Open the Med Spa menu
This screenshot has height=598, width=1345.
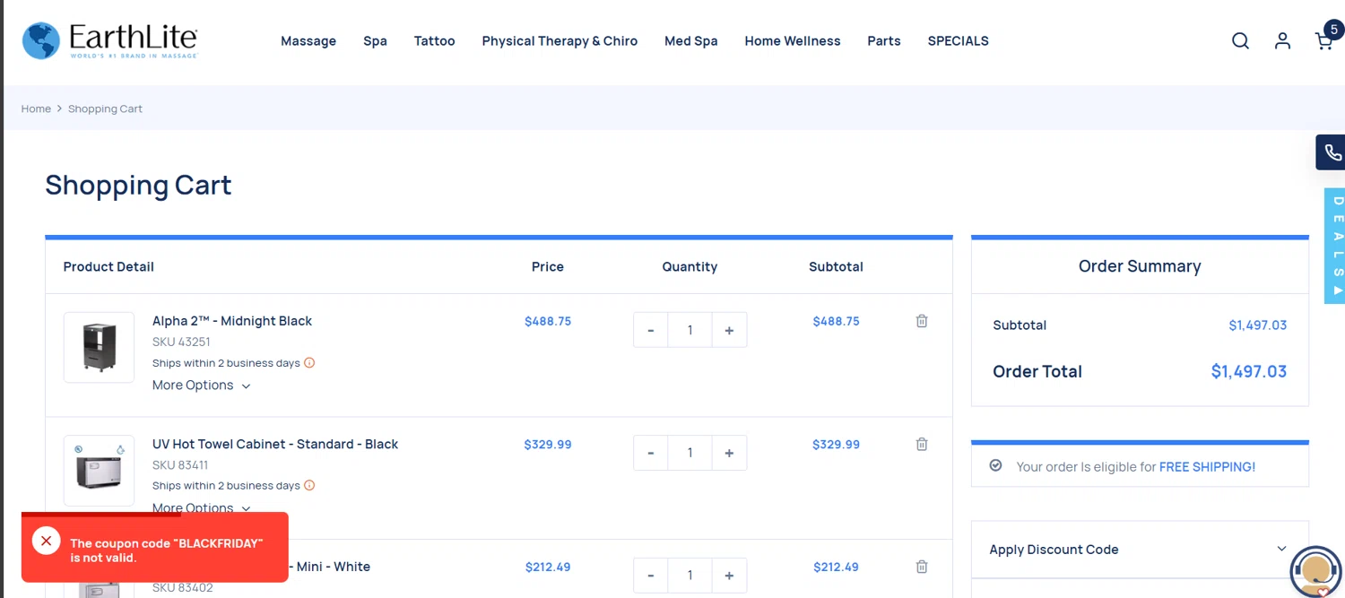pyautogui.click(x=690, y=41)
